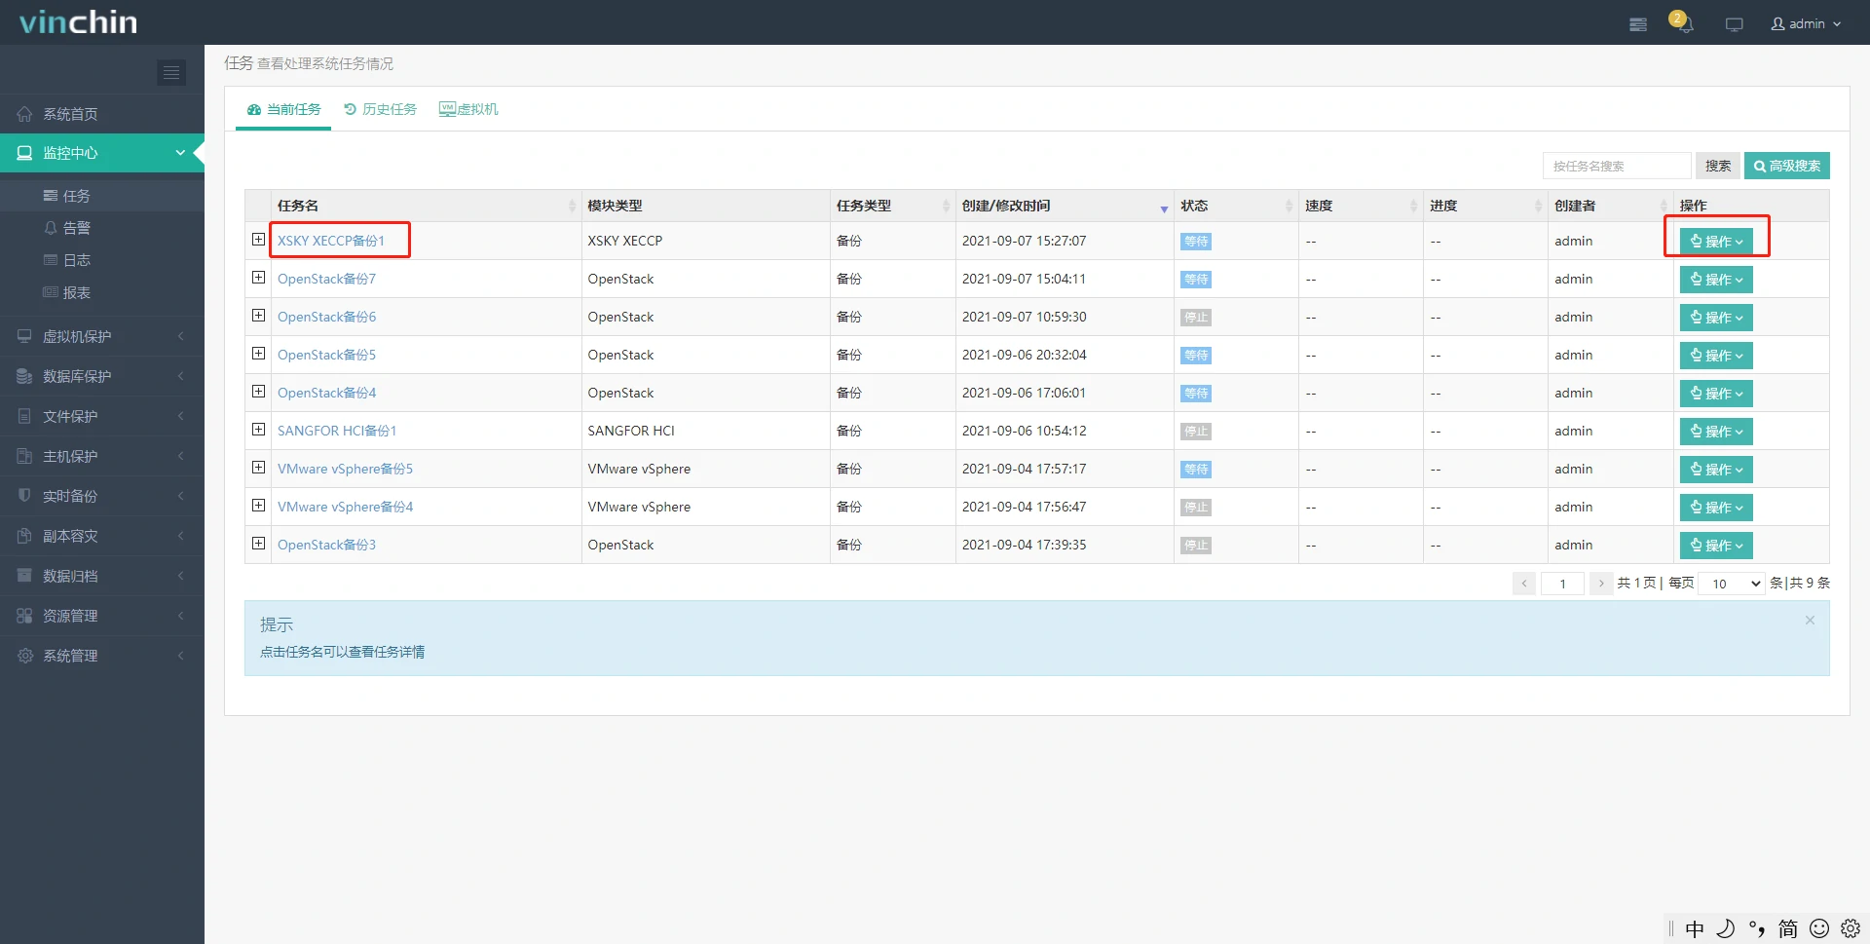Switch to the 历史任务 tab
The width and height of the screenshot is (1870, 944).
(380, 109)
